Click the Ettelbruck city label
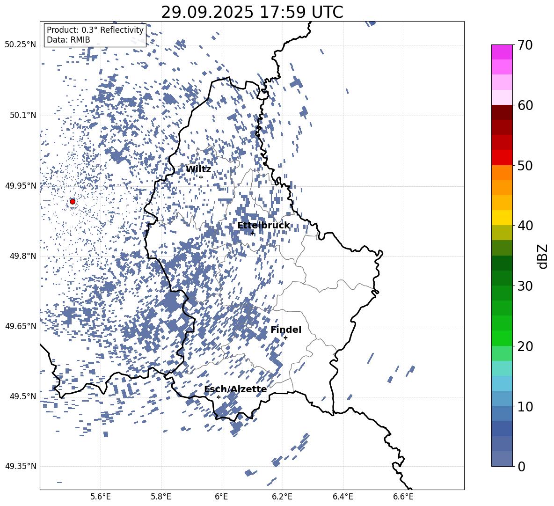Image resolution: width=554 pixels, height=506 pixels. pyautogui.click(x=263, y=226)
